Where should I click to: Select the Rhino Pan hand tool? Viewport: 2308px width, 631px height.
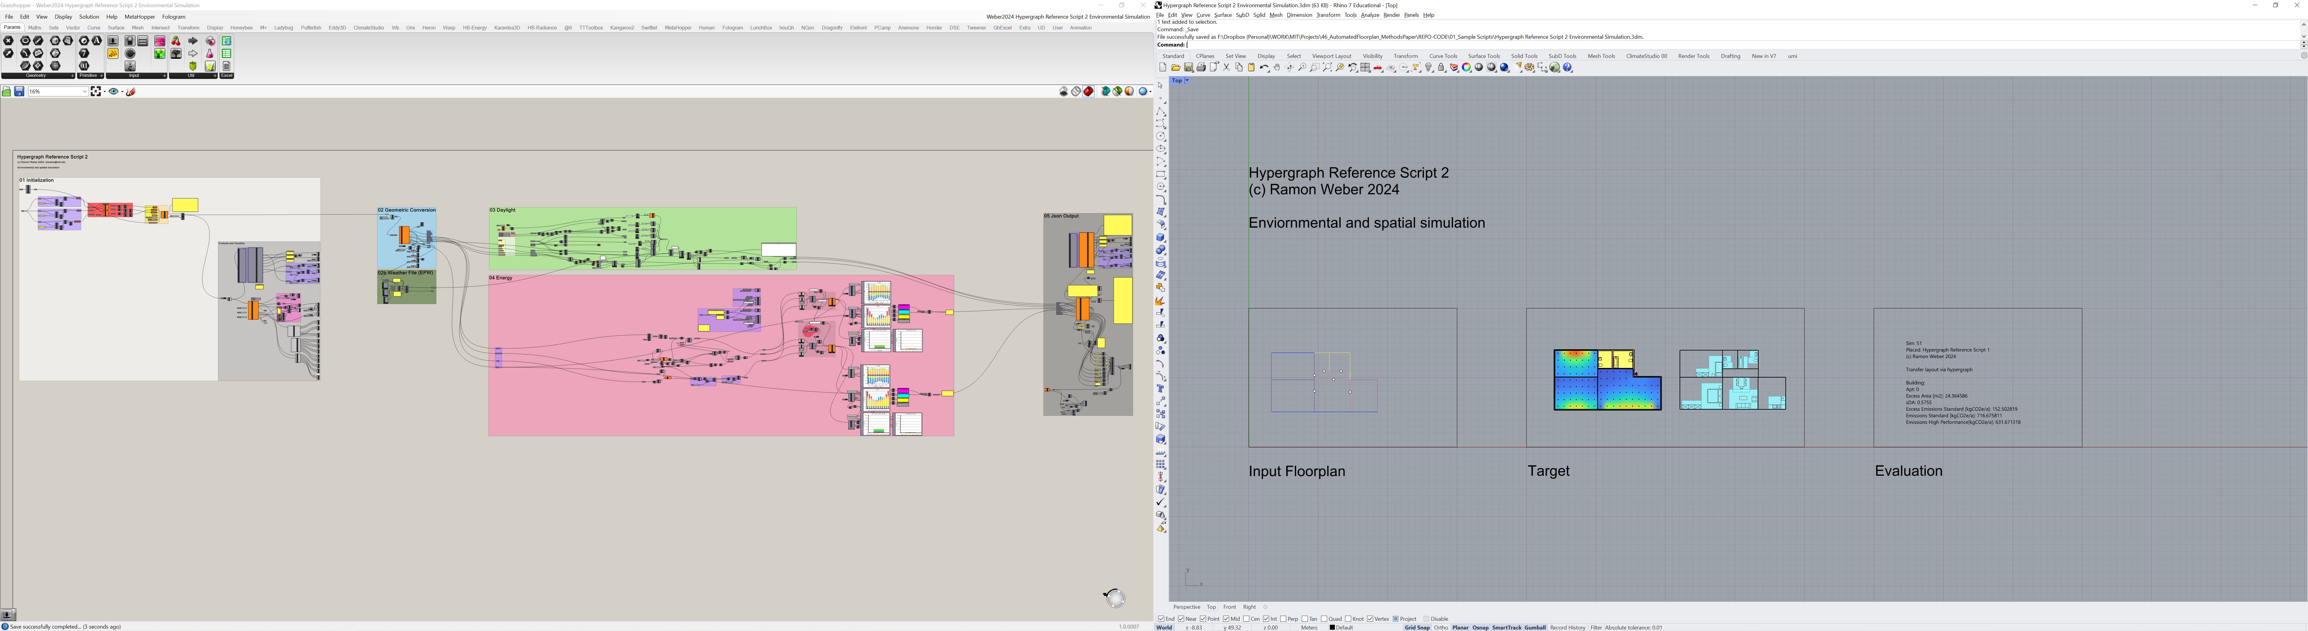click(x=1277, y=67)
